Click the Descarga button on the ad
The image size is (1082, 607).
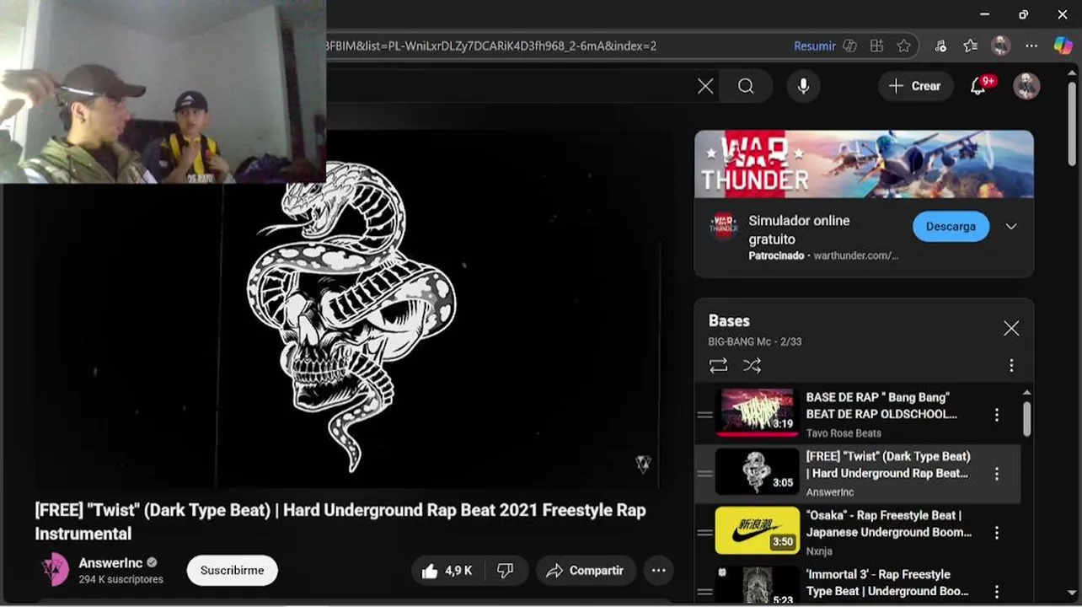click(x=951, y=227)
